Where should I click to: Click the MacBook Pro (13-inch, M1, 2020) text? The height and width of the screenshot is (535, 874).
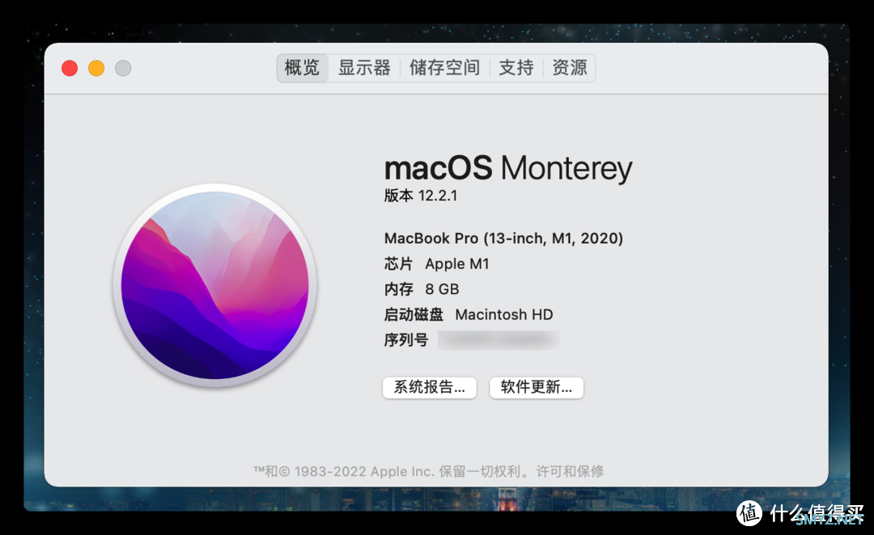point(503,238)
